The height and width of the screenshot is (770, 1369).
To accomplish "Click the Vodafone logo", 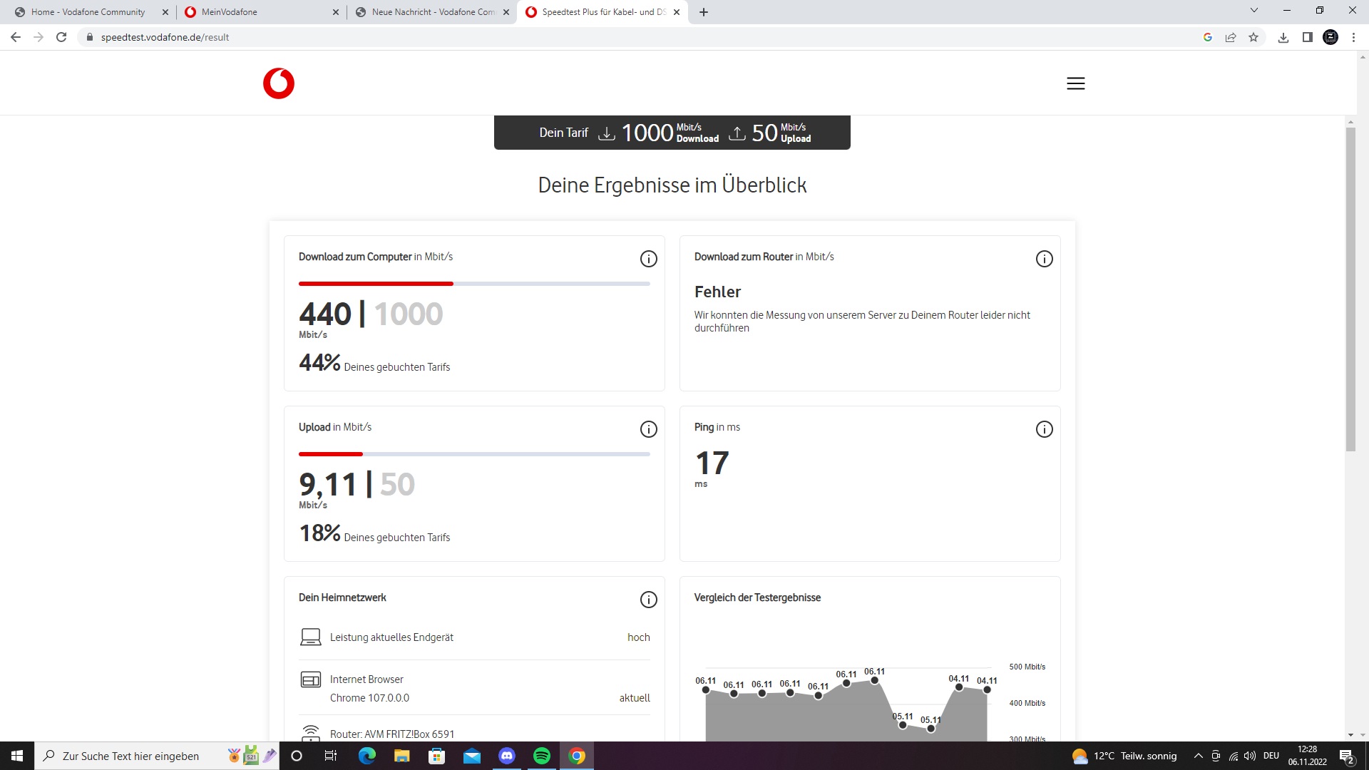I will click(x=279, y=83).
